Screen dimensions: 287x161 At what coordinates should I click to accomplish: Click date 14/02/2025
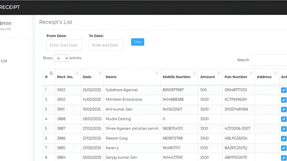(92, 99)
